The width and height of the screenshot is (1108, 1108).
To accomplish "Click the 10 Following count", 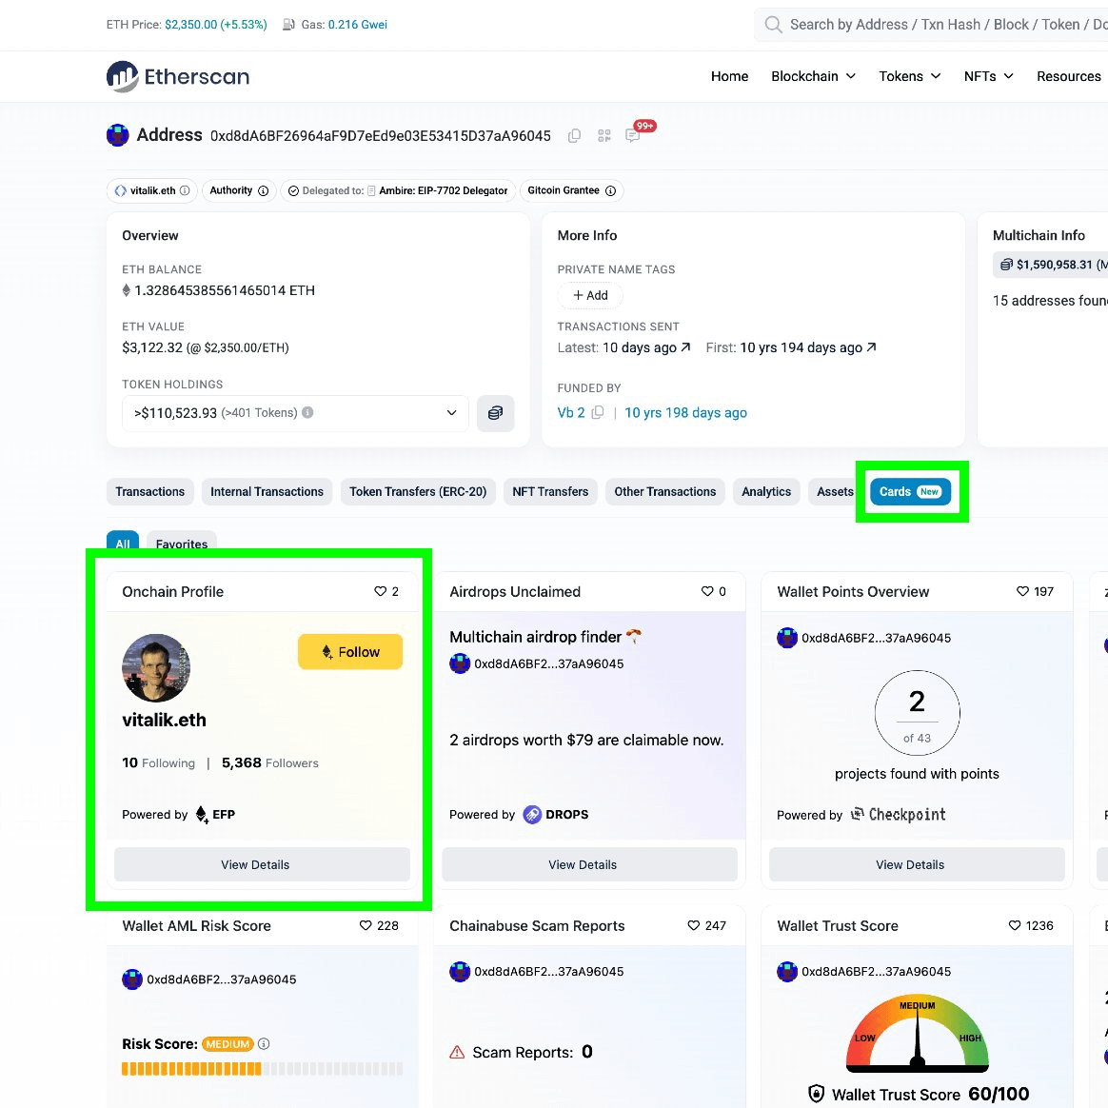I will 158,762.
